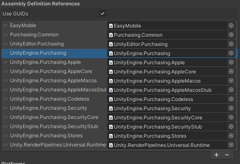The image size is (240, 164).
Task: Select the Unity.RenderPipelines.Universal.Runtime row label
Action: click(58, 145)
